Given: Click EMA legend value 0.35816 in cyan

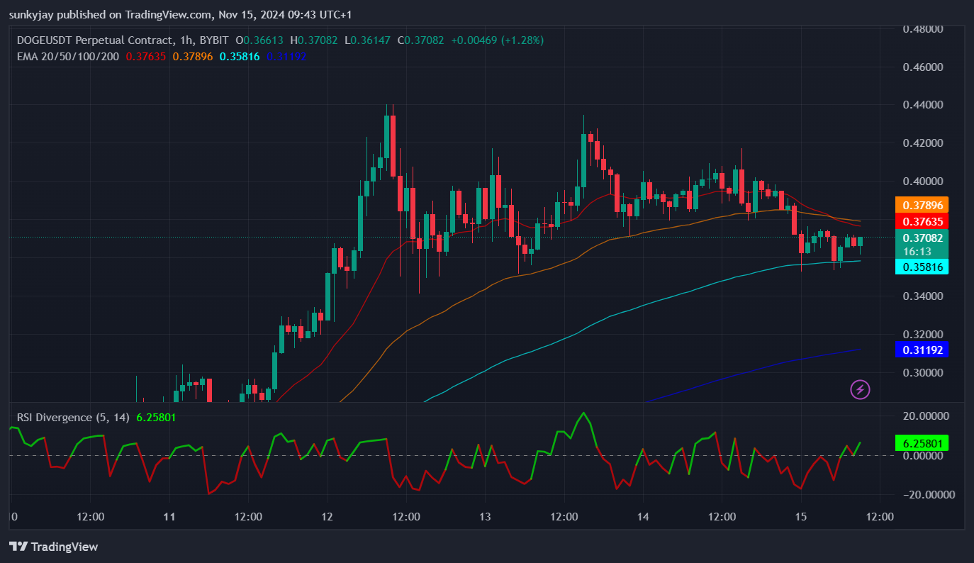Looking at the screenshot, I should [x=240, y=56].
